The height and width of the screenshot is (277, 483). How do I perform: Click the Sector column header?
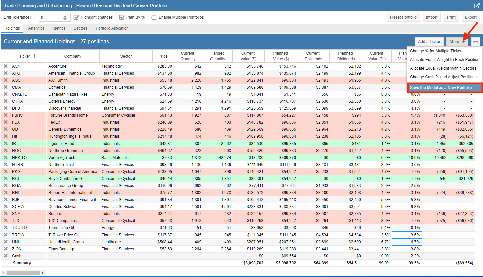point(126,56)
